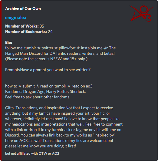This screenshot has height=161, width=158.
Task: Click the Archive of Our Own heading
Action: click(23, 8)
